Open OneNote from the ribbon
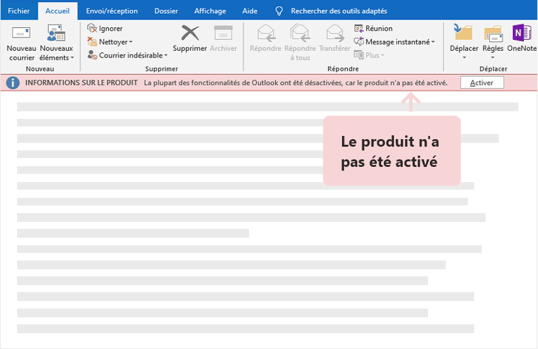The height and width of the screenshot is (349, 538). (522, 34)
